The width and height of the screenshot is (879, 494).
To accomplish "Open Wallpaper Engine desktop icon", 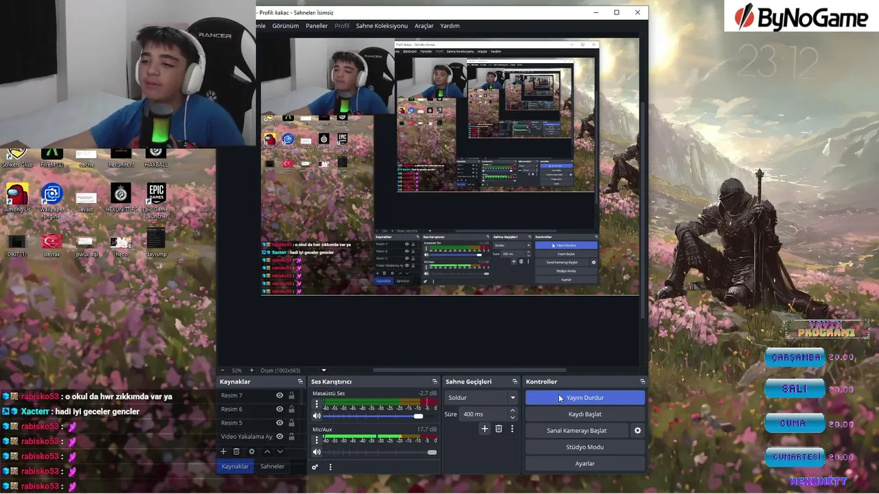I will 52,201.
